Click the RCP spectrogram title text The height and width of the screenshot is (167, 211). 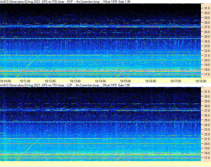[x=65, y=2]
